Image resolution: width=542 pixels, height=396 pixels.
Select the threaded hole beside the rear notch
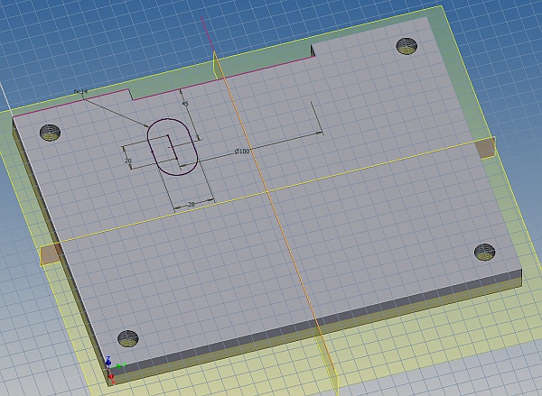click(x=406, y=46)
